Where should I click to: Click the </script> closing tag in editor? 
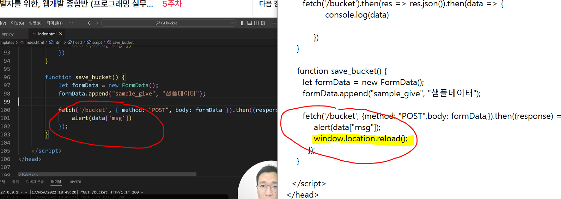tap(47, 151)
